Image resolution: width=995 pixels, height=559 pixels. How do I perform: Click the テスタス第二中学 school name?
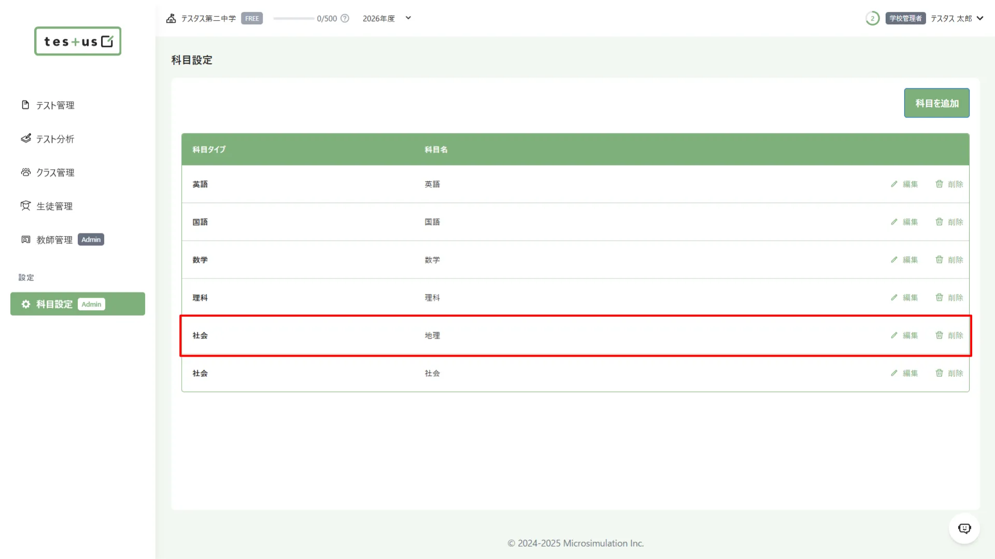click(208, 18)
